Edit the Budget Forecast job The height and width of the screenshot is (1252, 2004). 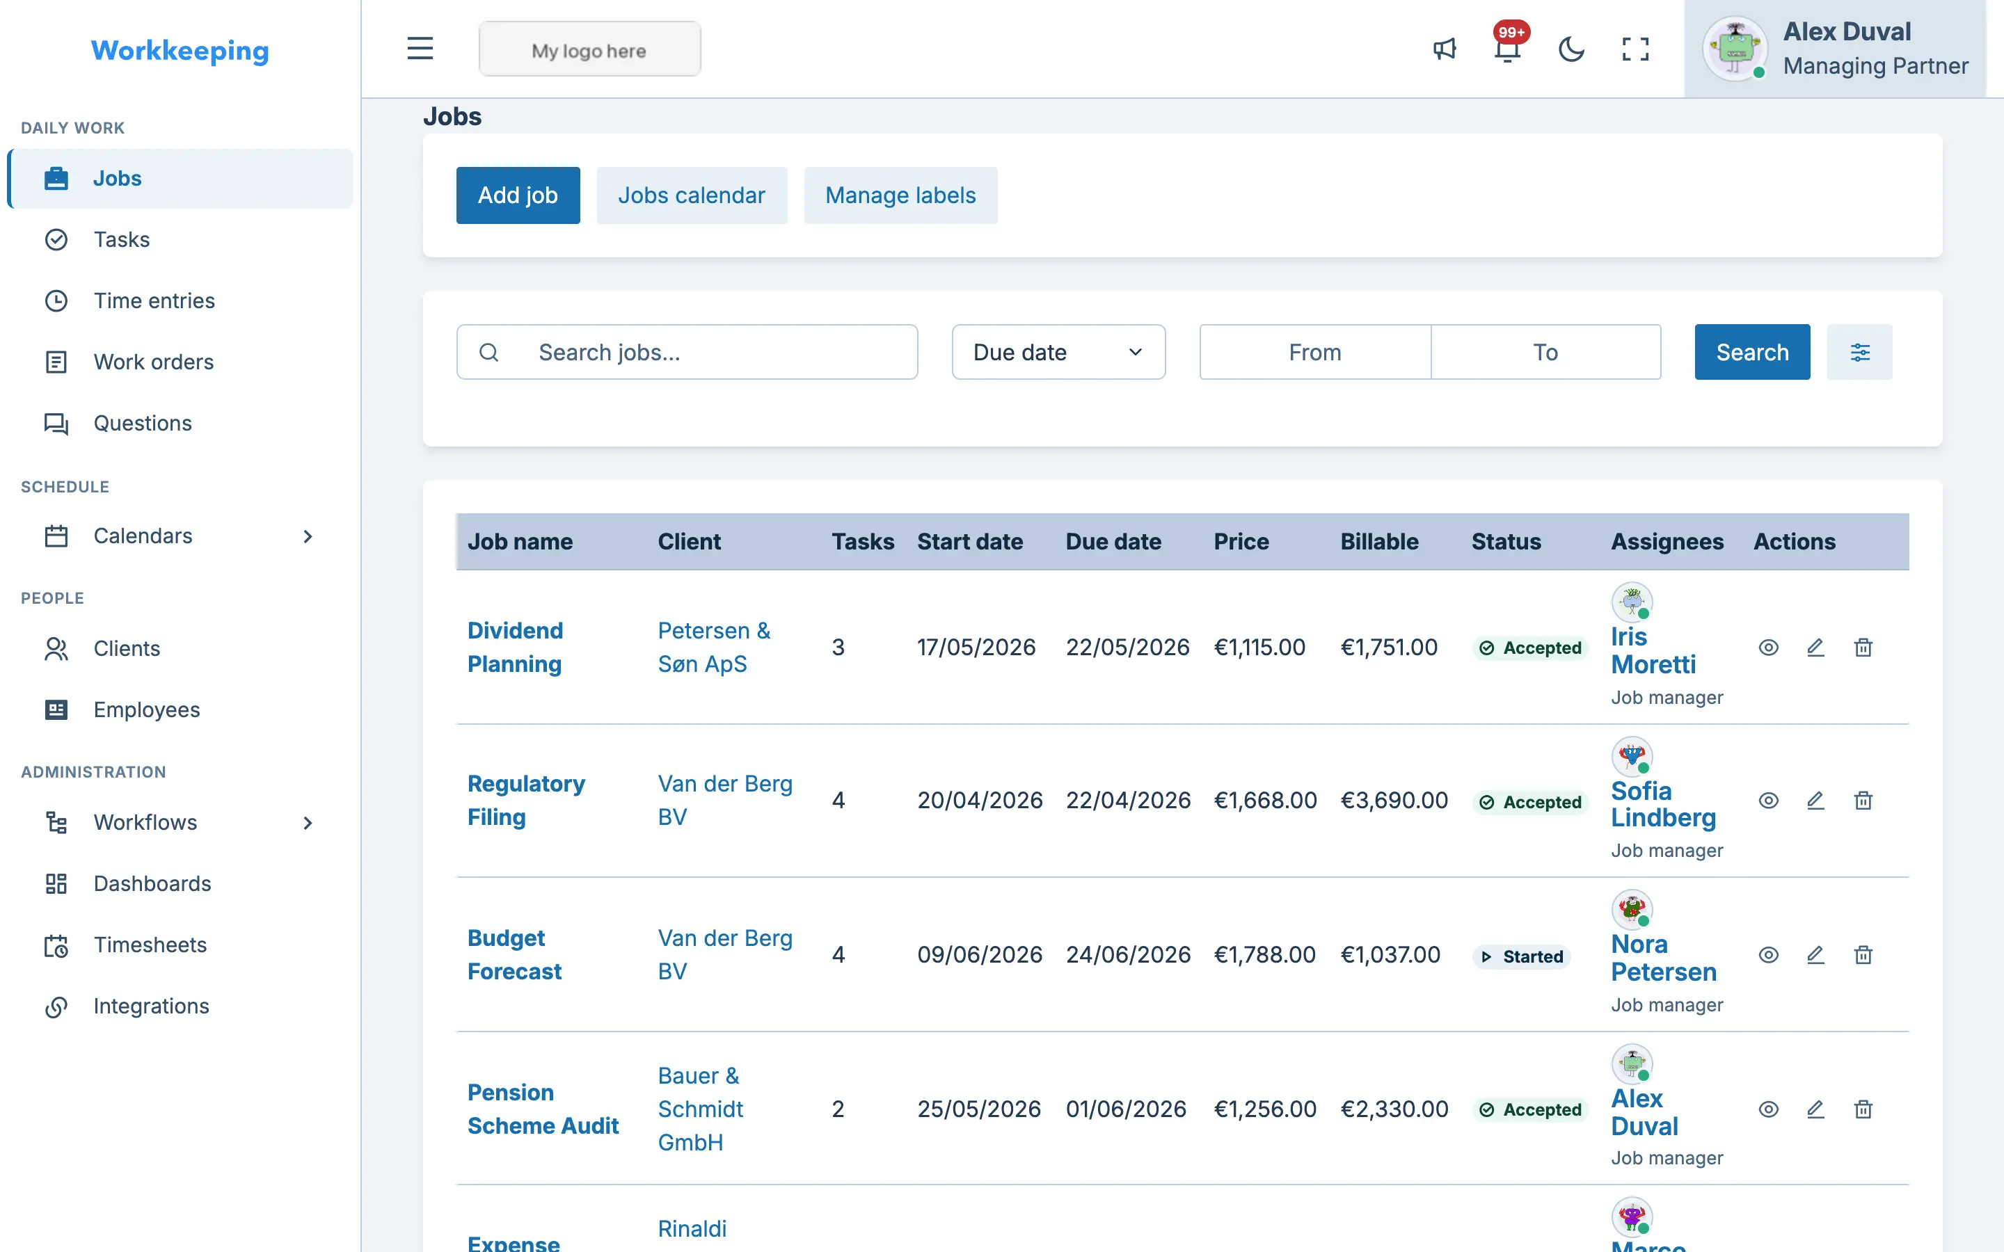1815,955
